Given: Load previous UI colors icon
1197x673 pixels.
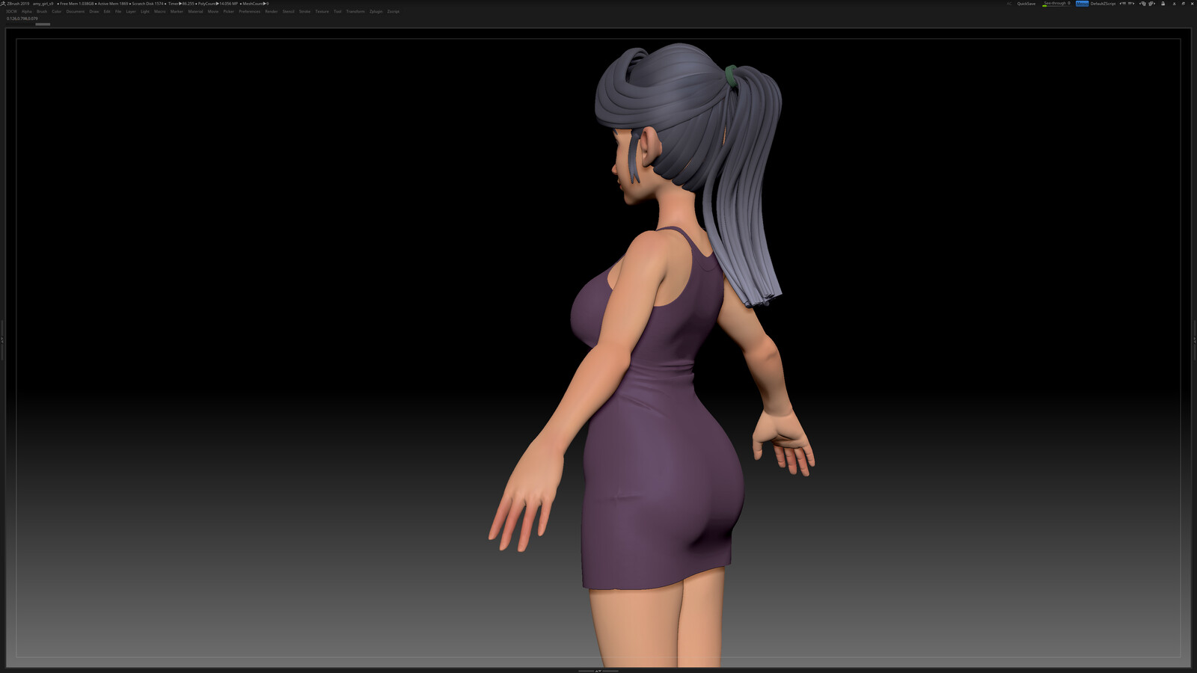Looking at the screenshot, I should point(1142,4).
